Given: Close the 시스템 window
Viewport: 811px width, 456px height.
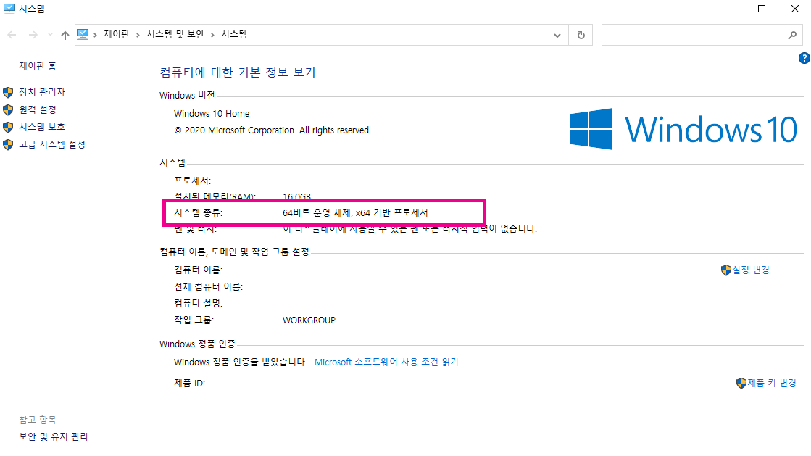Looking at the screenshot, I should [x=795, y=9].
